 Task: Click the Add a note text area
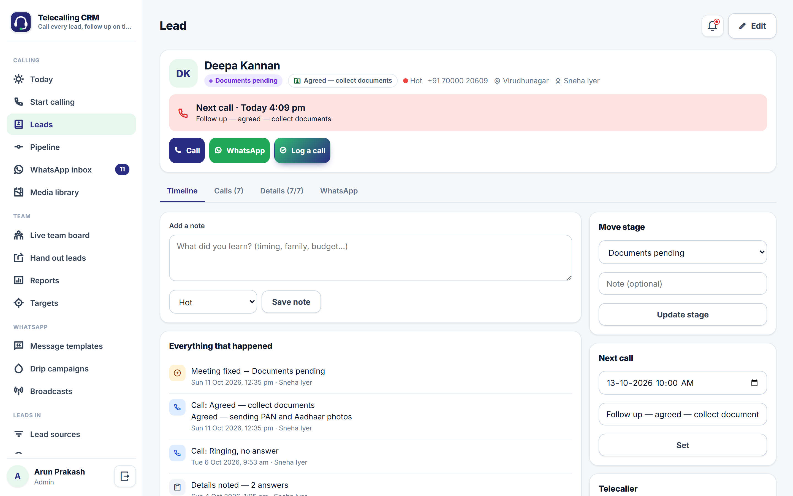370,258
